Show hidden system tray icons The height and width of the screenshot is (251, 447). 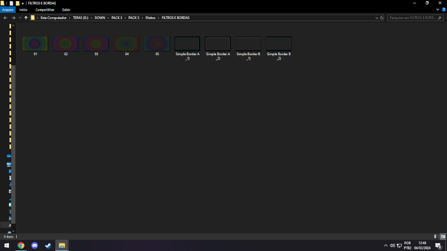pyautogui.click(x=385, y=245)
